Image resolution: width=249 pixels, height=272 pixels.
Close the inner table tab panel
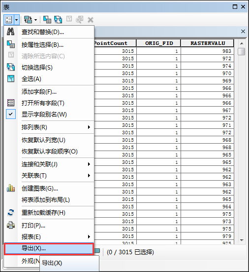(x=243, y=32)
